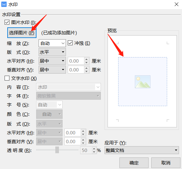The height and width of the screenshot is (169, 182).
Task: Open the 颜色 picker set to 自动
Action: [49, 114]
